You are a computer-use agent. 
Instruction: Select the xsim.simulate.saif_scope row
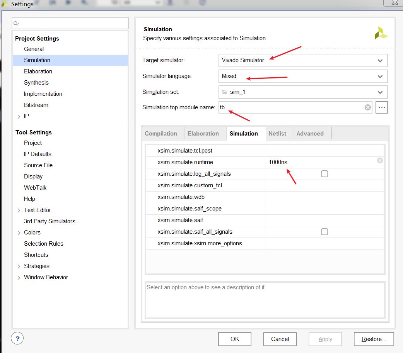pos(265,209)
